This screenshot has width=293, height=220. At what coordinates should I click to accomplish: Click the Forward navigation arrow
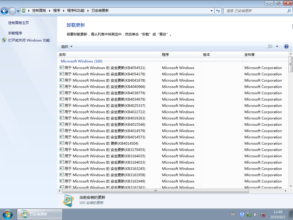click(x=12, y=11)
